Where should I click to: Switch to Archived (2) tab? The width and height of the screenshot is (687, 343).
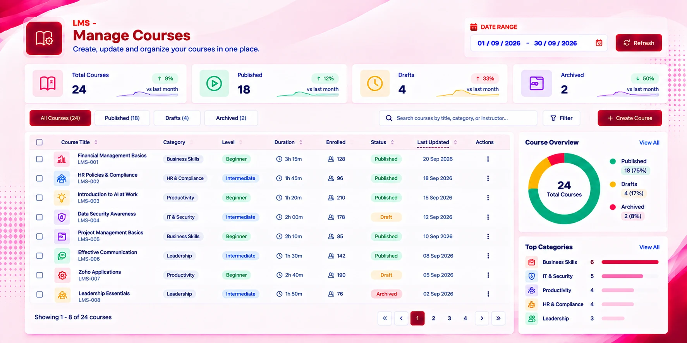[231, 118]
